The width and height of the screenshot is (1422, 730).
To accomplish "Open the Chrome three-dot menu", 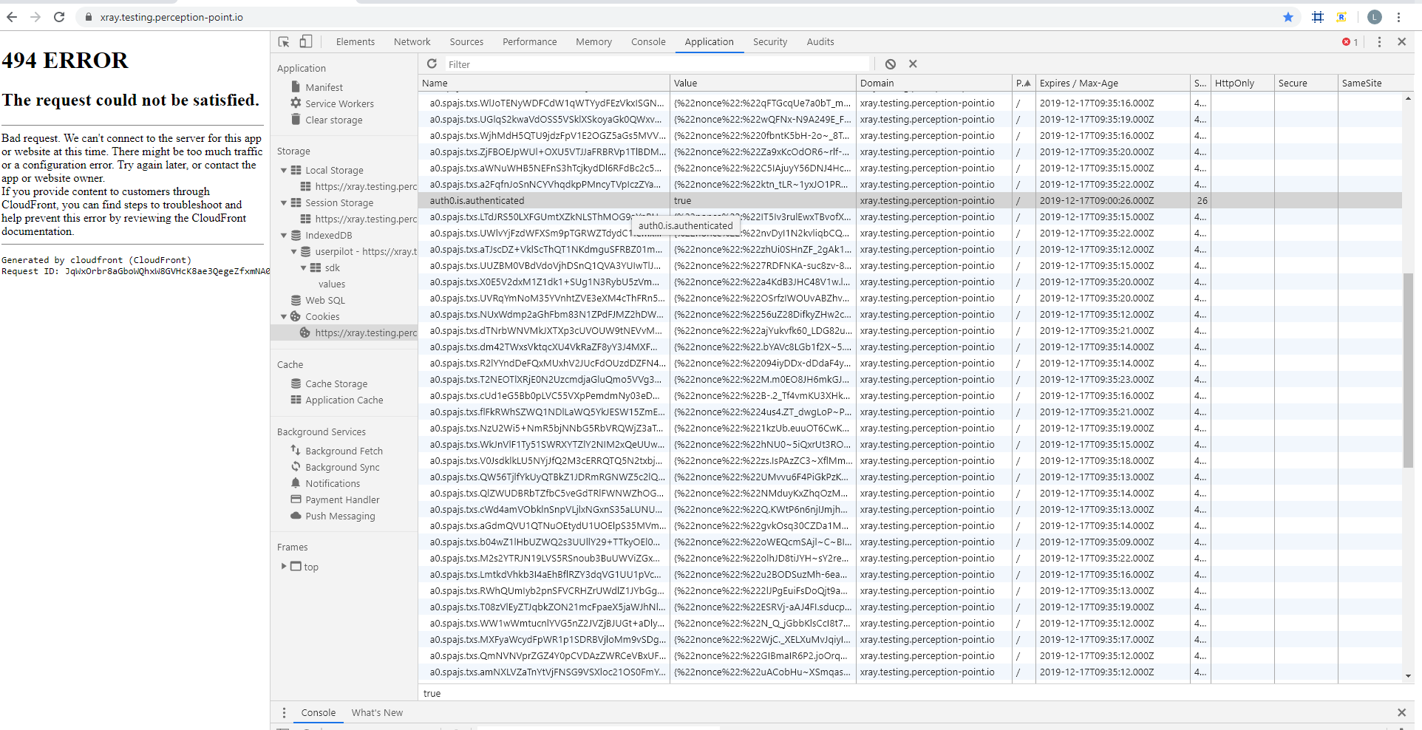I will tap(1398, 17).
